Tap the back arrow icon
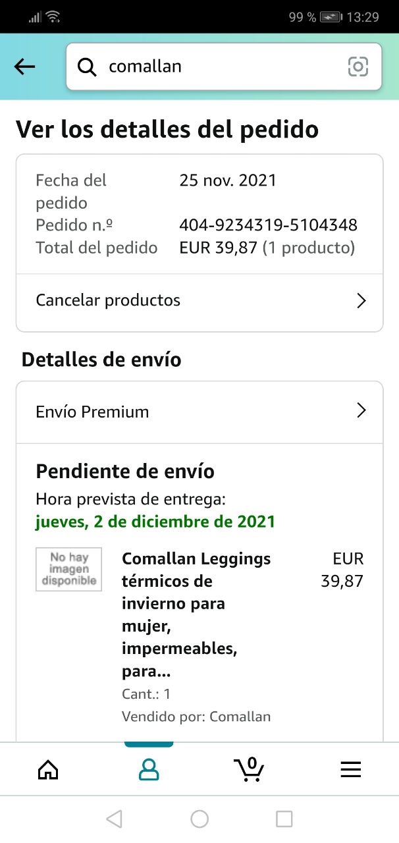The width and height of the screenshot is (399, 843). point(24,67)
